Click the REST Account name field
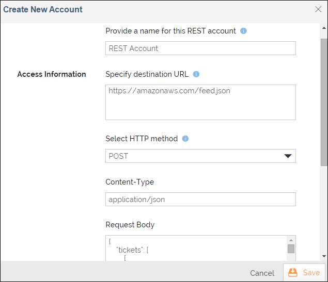The image size is (328, 282). pyautogui.click(x=200, y=48)
